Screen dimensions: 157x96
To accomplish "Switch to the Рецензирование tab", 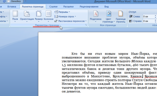I will pos(89,7).
